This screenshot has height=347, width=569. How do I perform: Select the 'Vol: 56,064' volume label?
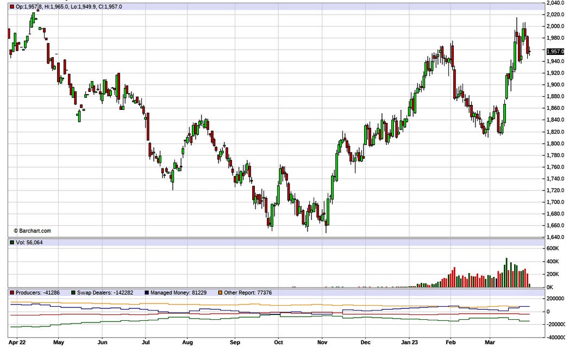pyautogui.click(x=29, y=243)
